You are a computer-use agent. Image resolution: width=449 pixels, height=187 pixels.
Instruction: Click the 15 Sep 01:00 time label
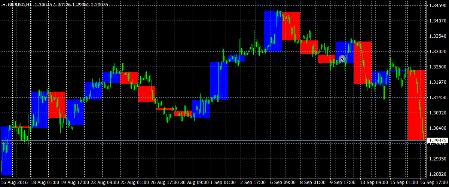pos(404,183)
